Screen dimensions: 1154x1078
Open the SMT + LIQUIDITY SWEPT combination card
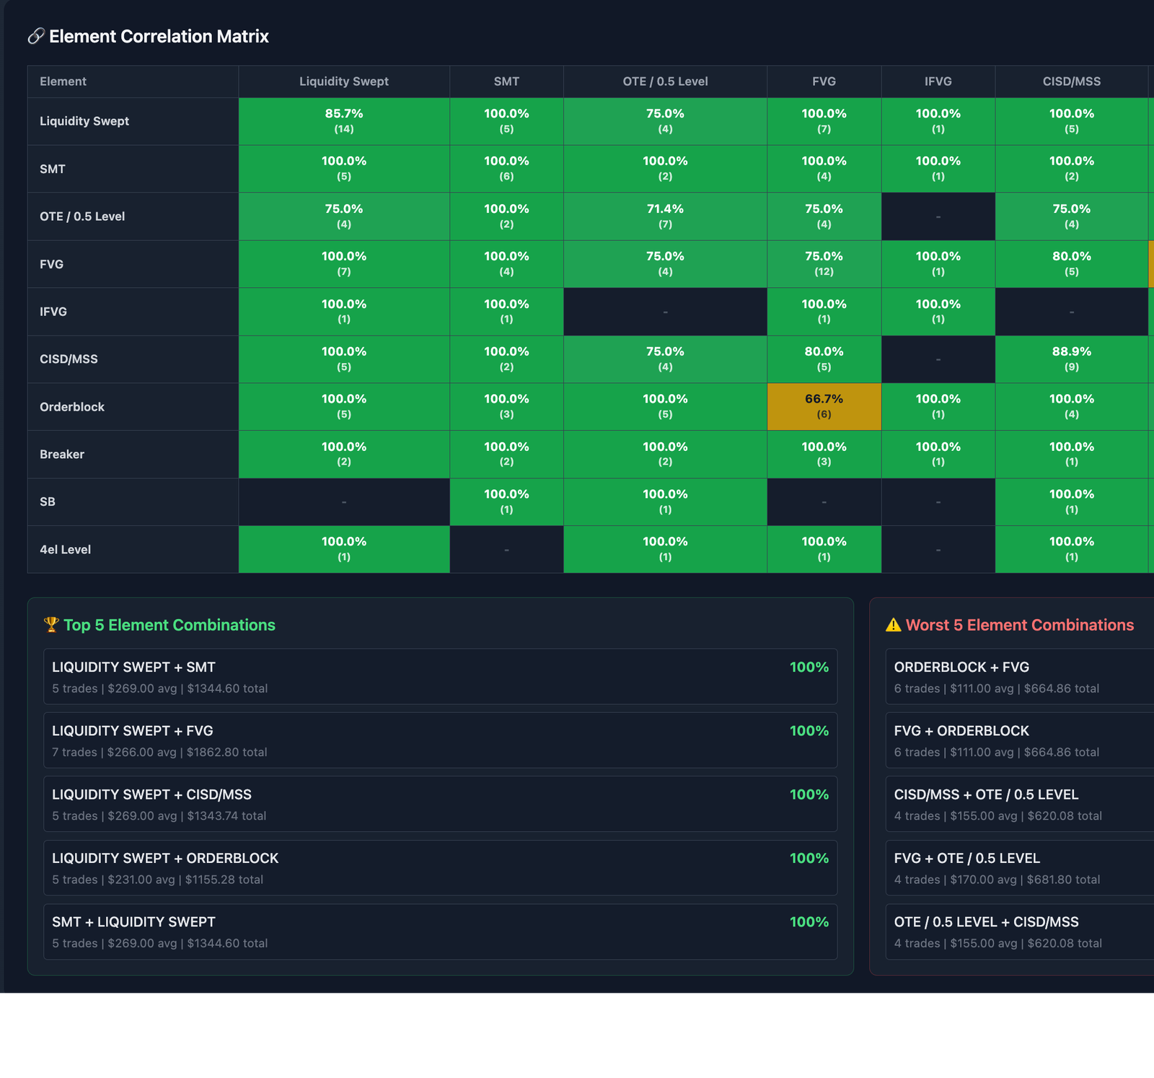pyautogui.click(x=440, y=932)
